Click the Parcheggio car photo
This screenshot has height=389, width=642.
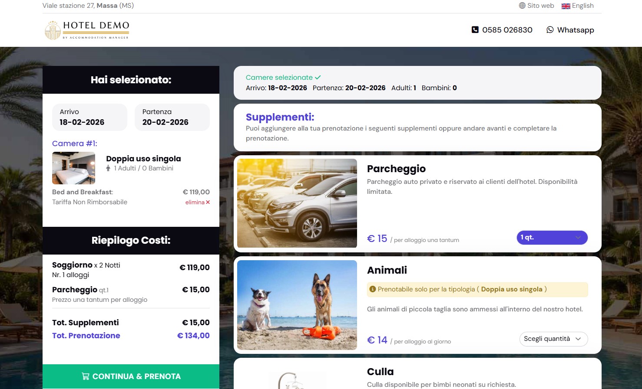point(297,203)
